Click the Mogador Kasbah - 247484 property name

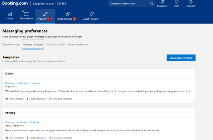coord(50,3)
